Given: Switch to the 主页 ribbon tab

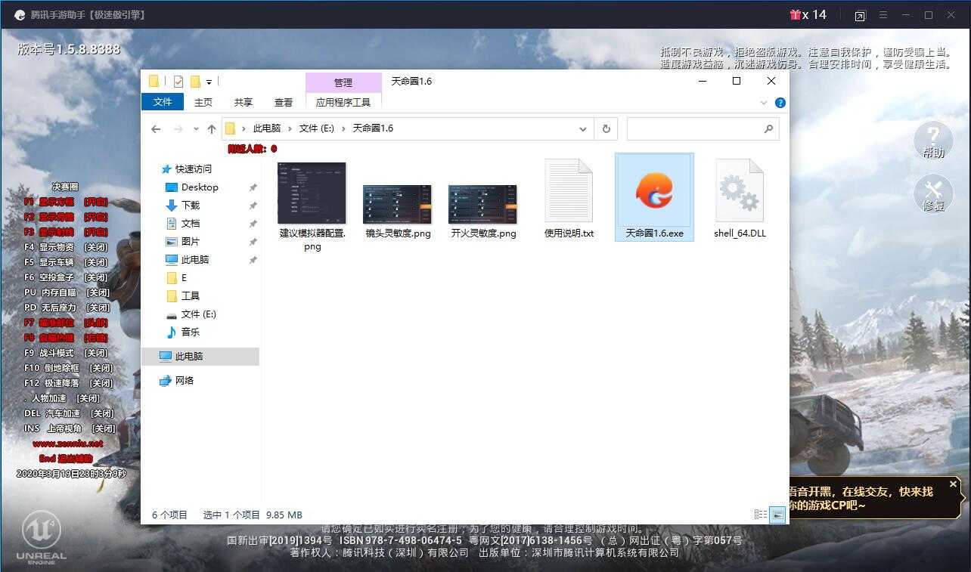Looking at the screenshot, I should (x=203, y=102).
